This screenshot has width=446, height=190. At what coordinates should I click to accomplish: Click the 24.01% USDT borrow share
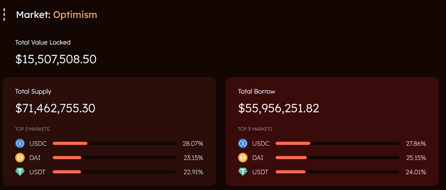tap(416, 172)
